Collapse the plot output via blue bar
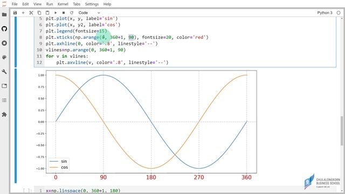345x194 pixels. 16,126
